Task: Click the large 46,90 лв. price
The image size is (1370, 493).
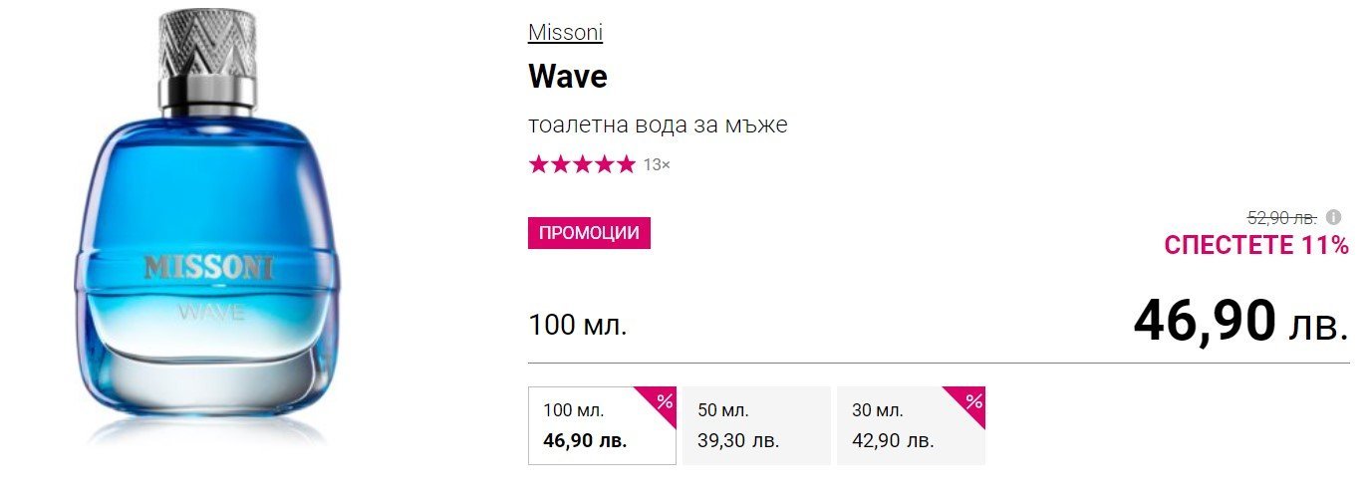Action: click(x=1240, y=321)
